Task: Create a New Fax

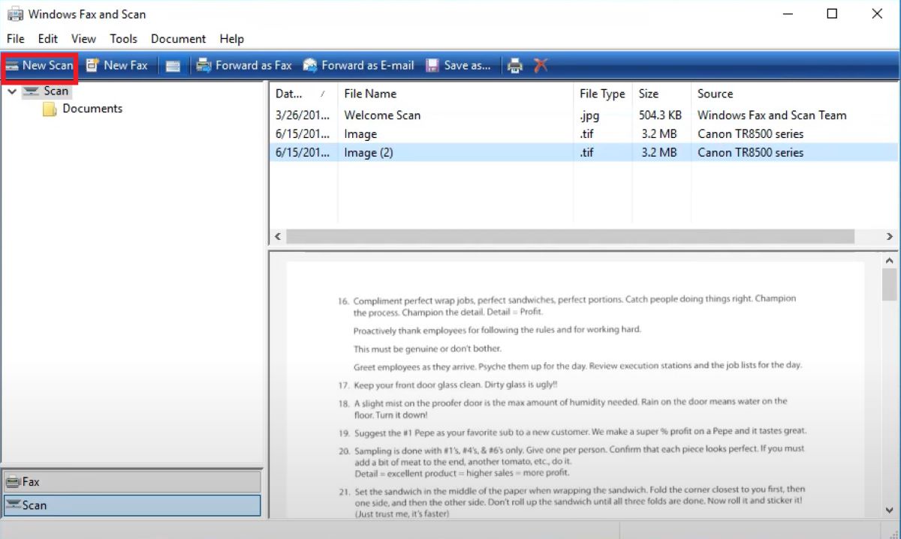Action: (116, 65)
